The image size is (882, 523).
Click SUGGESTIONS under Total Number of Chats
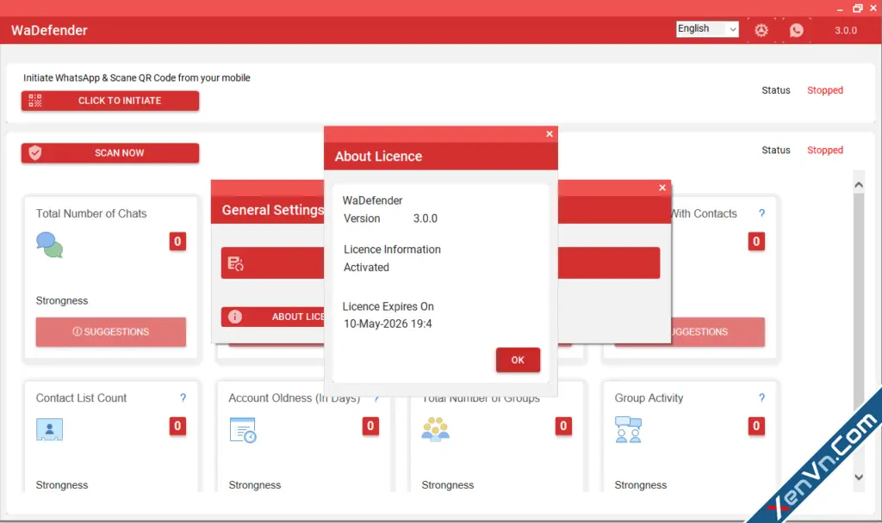[111, 331]
